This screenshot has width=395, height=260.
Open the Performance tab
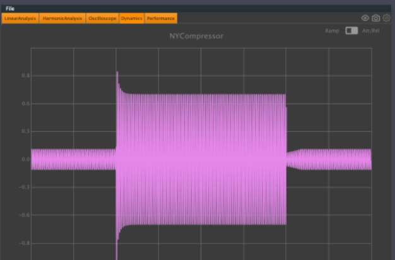point(161,18)
